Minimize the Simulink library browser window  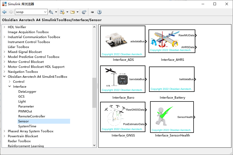tap(203, 4)
